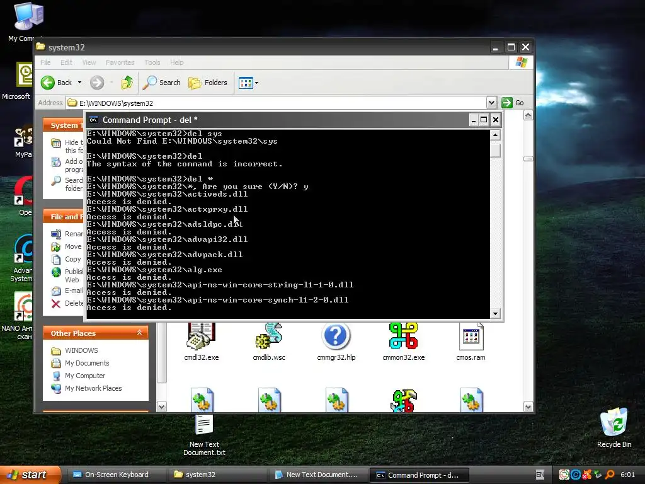Click the taskbar clock showing 6:01

point(628,475)
